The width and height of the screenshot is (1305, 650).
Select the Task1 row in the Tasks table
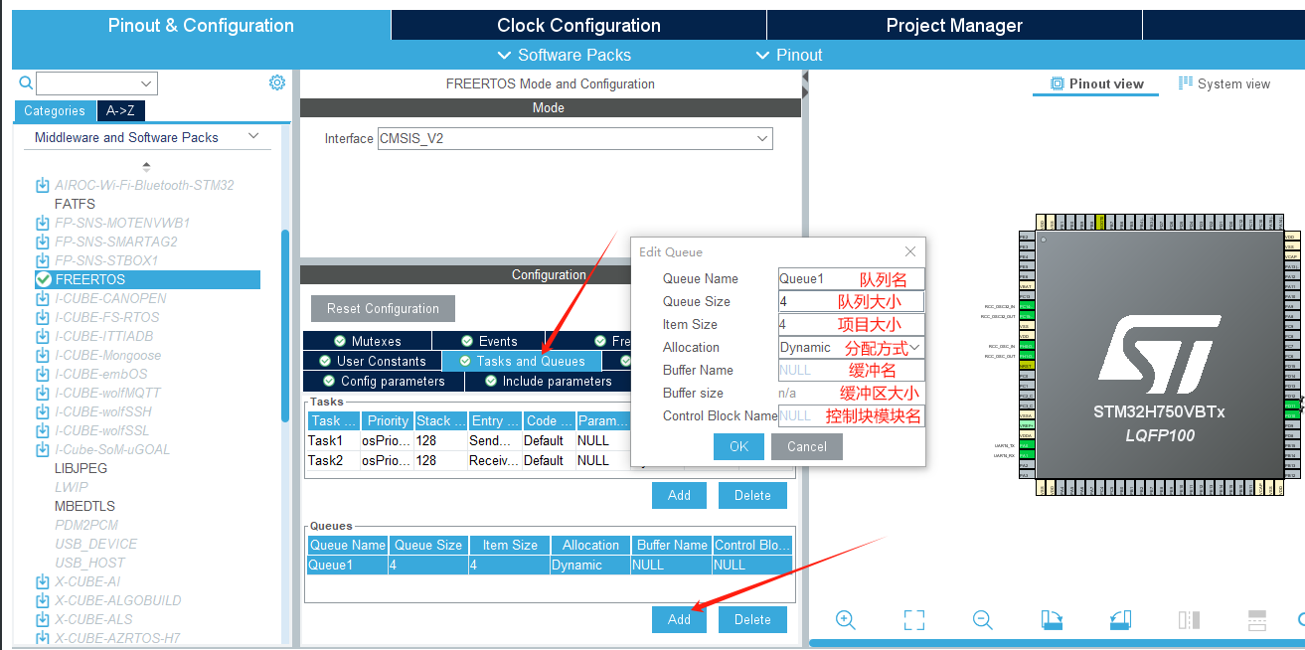[x=467, y=440]
